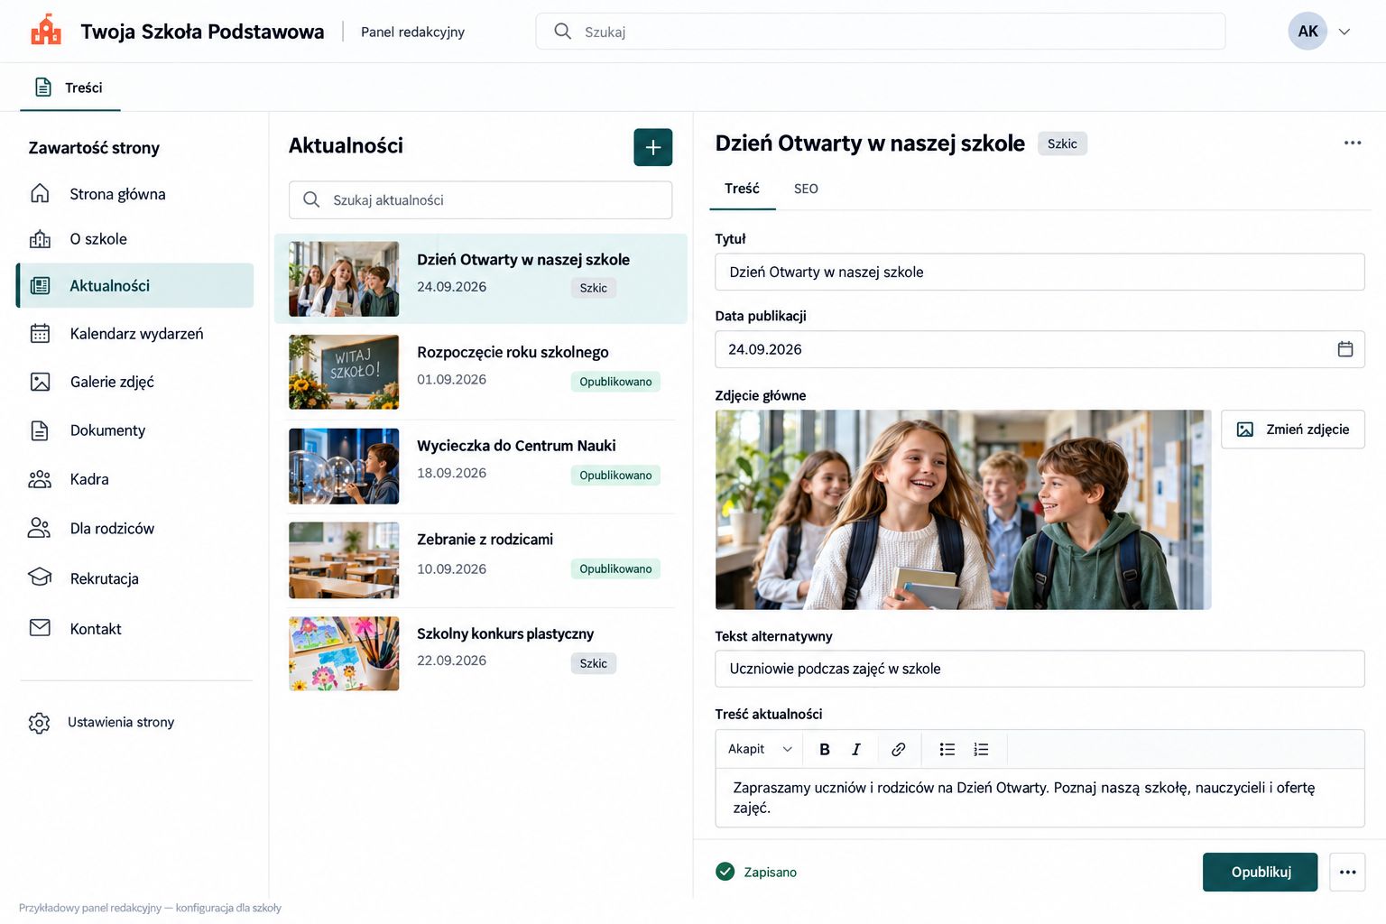Open Kalendarz wydarzeń page

pos(135,334)
